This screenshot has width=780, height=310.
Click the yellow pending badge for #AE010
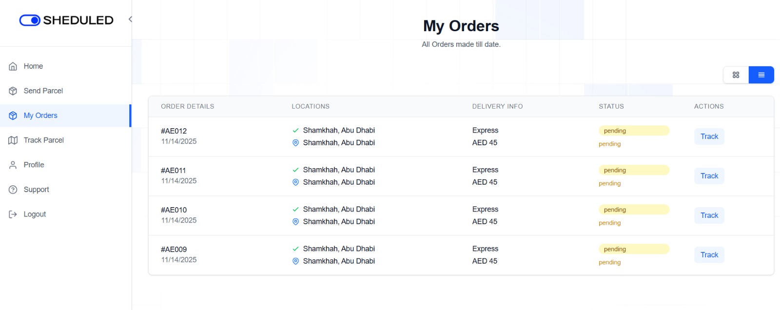633,210
